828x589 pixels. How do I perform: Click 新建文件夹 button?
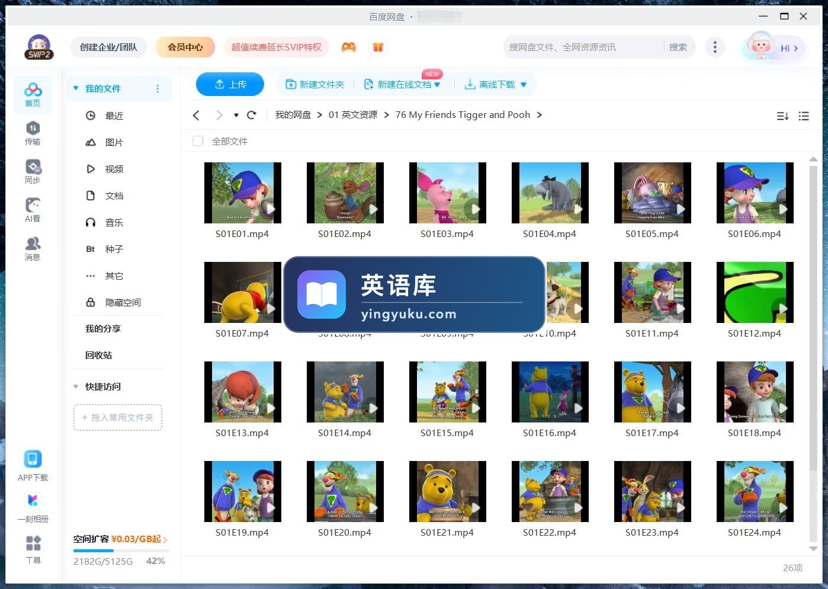click(x=314, y=84)
